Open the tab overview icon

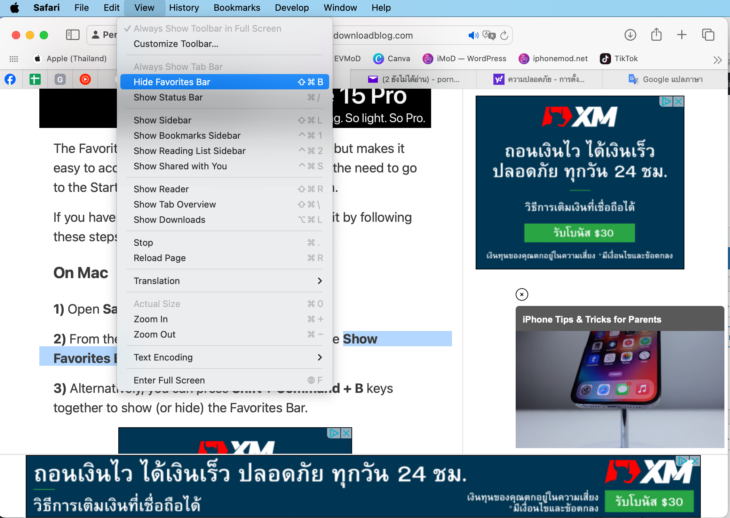coord(708,35)
